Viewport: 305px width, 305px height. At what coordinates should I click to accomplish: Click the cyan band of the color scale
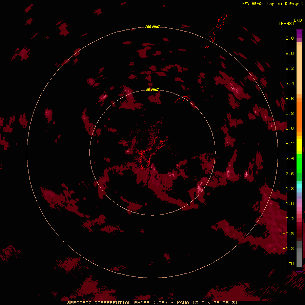[299, 186]
